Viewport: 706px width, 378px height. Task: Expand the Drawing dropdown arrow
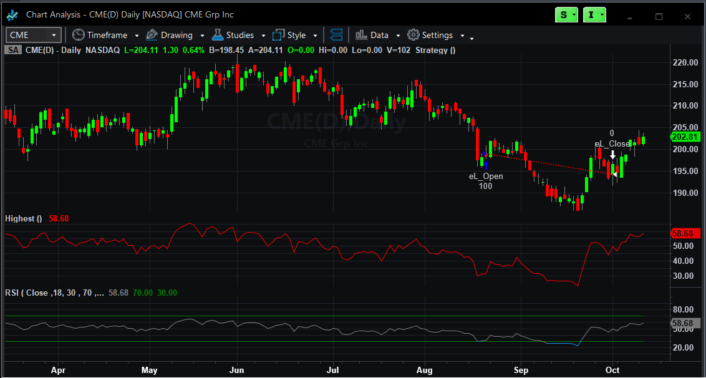202,36
